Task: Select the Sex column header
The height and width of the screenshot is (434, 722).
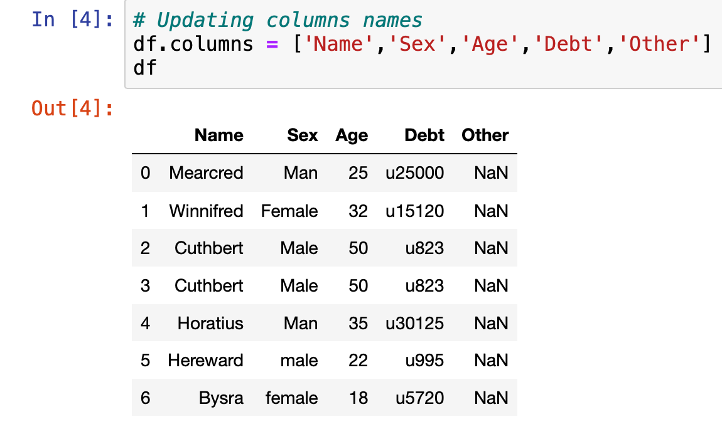Action: pos(302,135)
